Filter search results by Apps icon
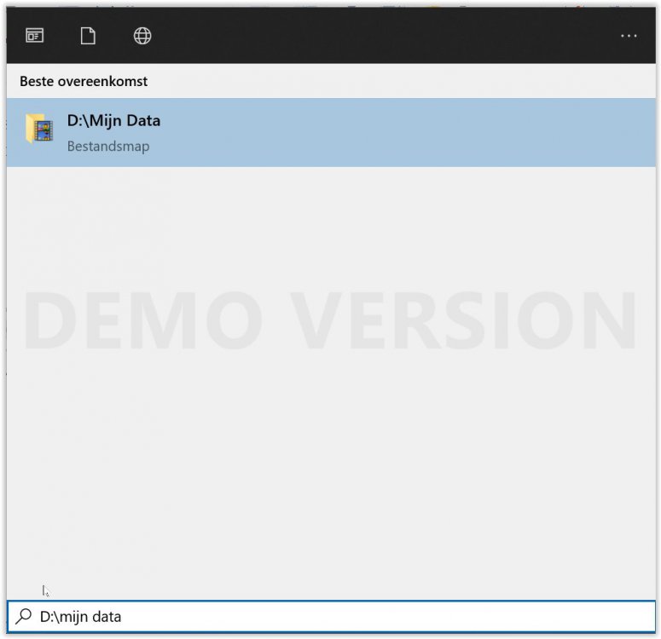Screen dimensions: 661x639 point(35,36)
